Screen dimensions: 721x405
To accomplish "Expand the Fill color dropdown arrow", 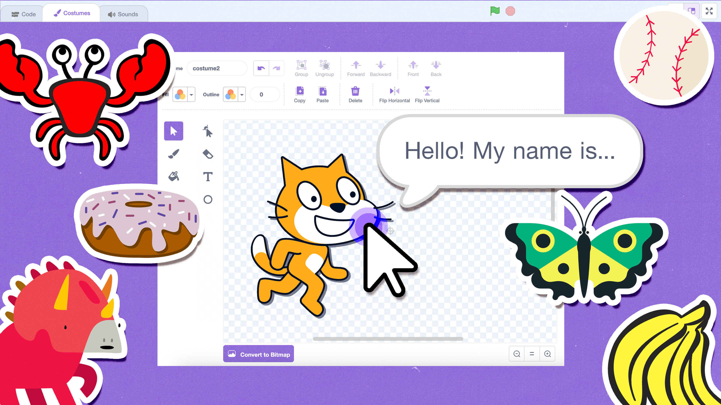I will tap(192, 94).
